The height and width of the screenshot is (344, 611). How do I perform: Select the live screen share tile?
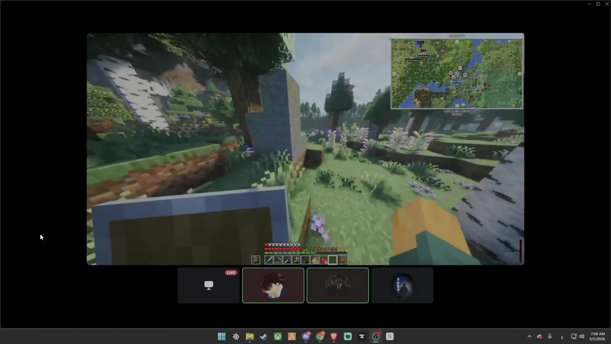(209, 285)
